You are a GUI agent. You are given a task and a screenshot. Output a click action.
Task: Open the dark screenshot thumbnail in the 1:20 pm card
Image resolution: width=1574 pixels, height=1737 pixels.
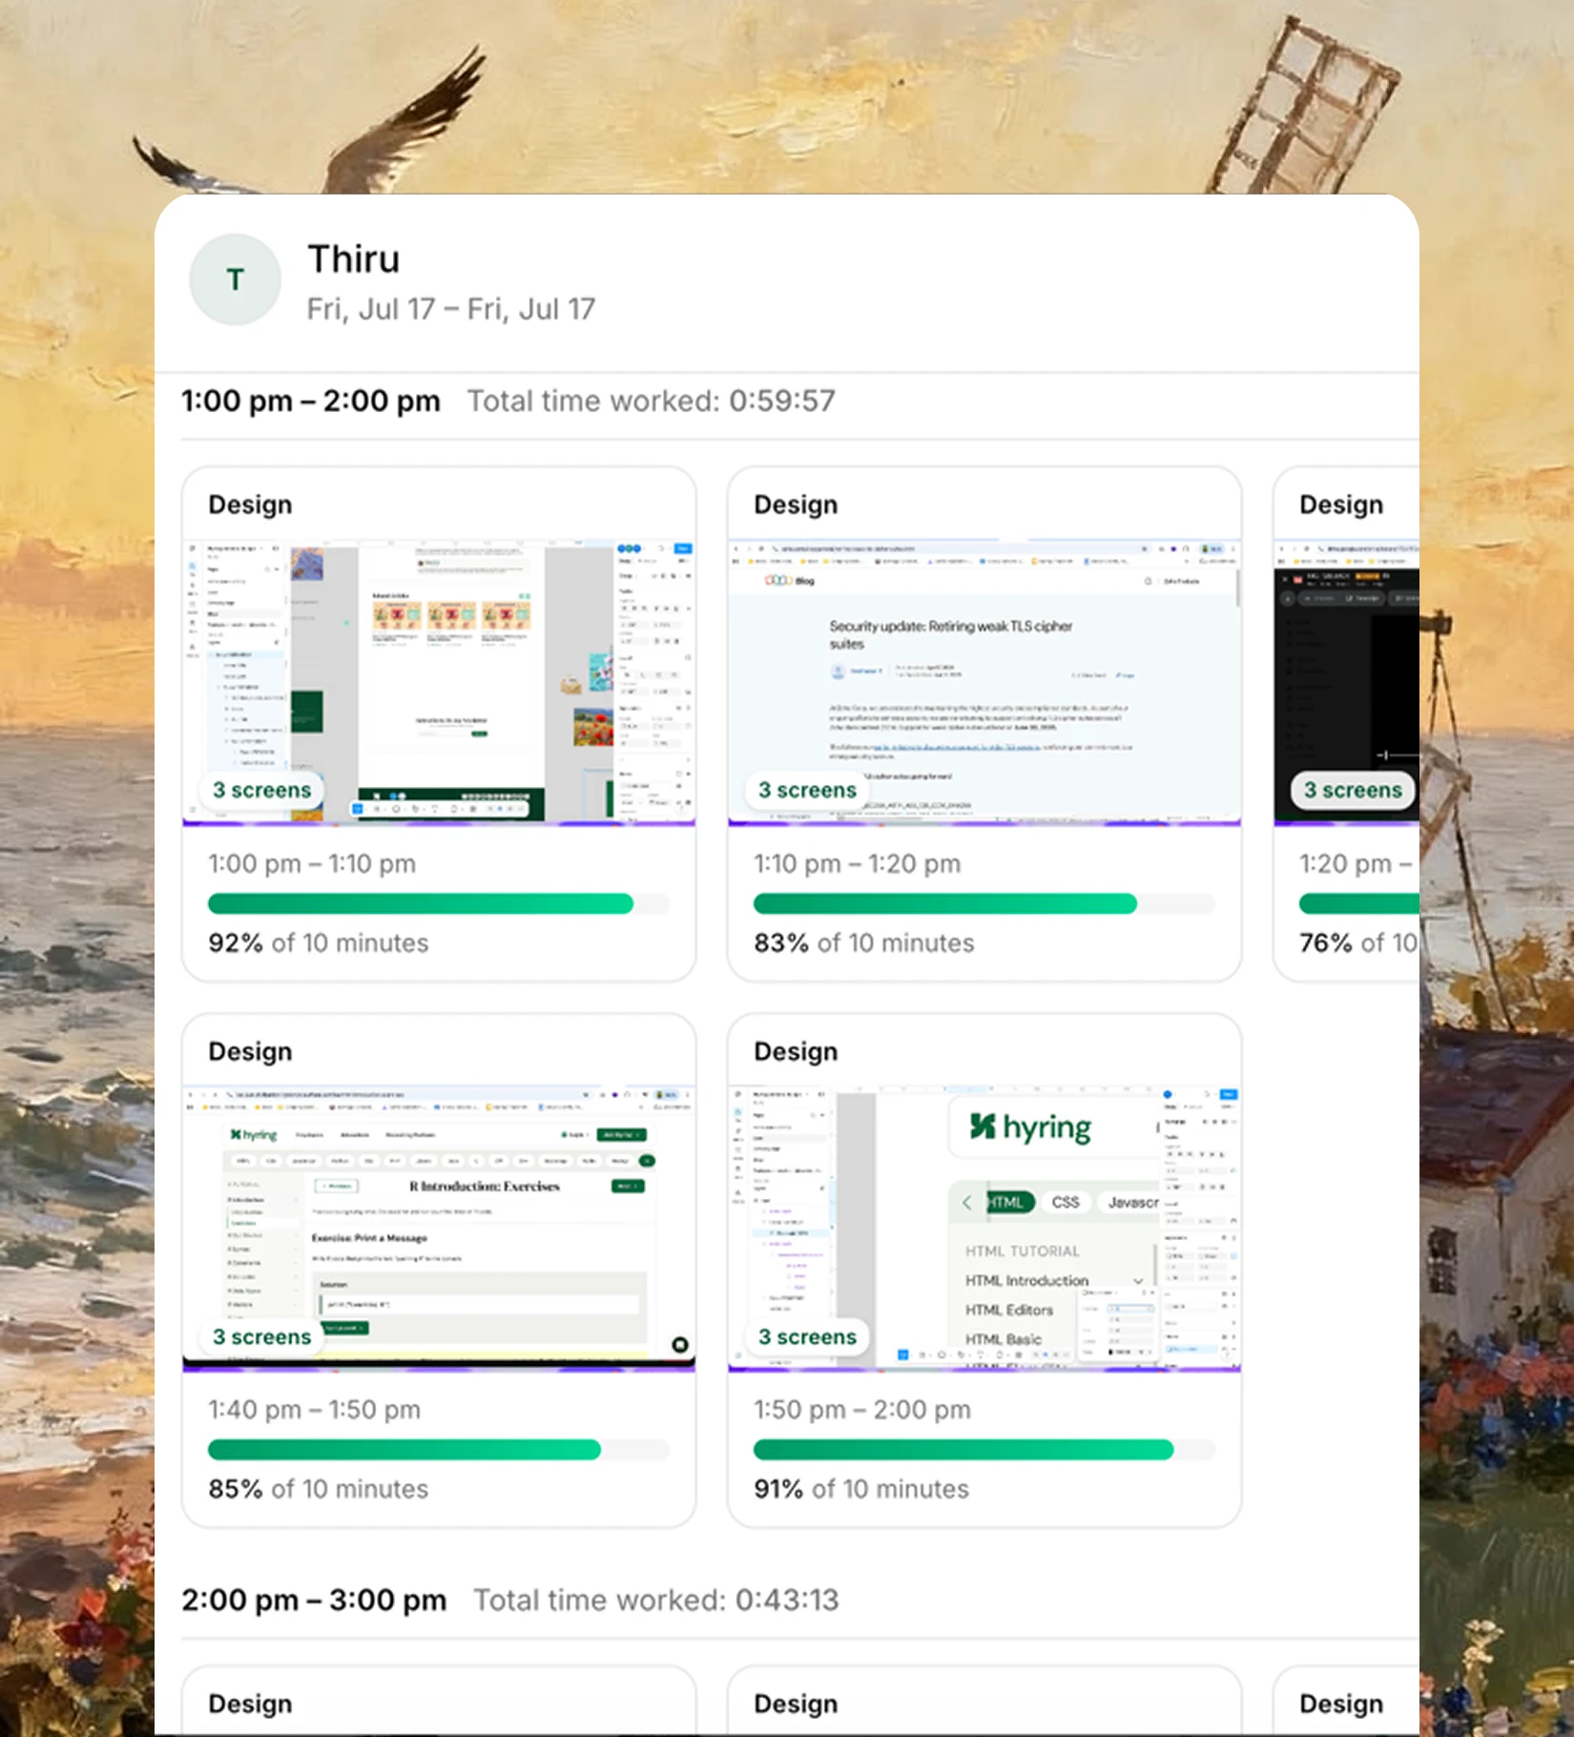[1347, 682]
